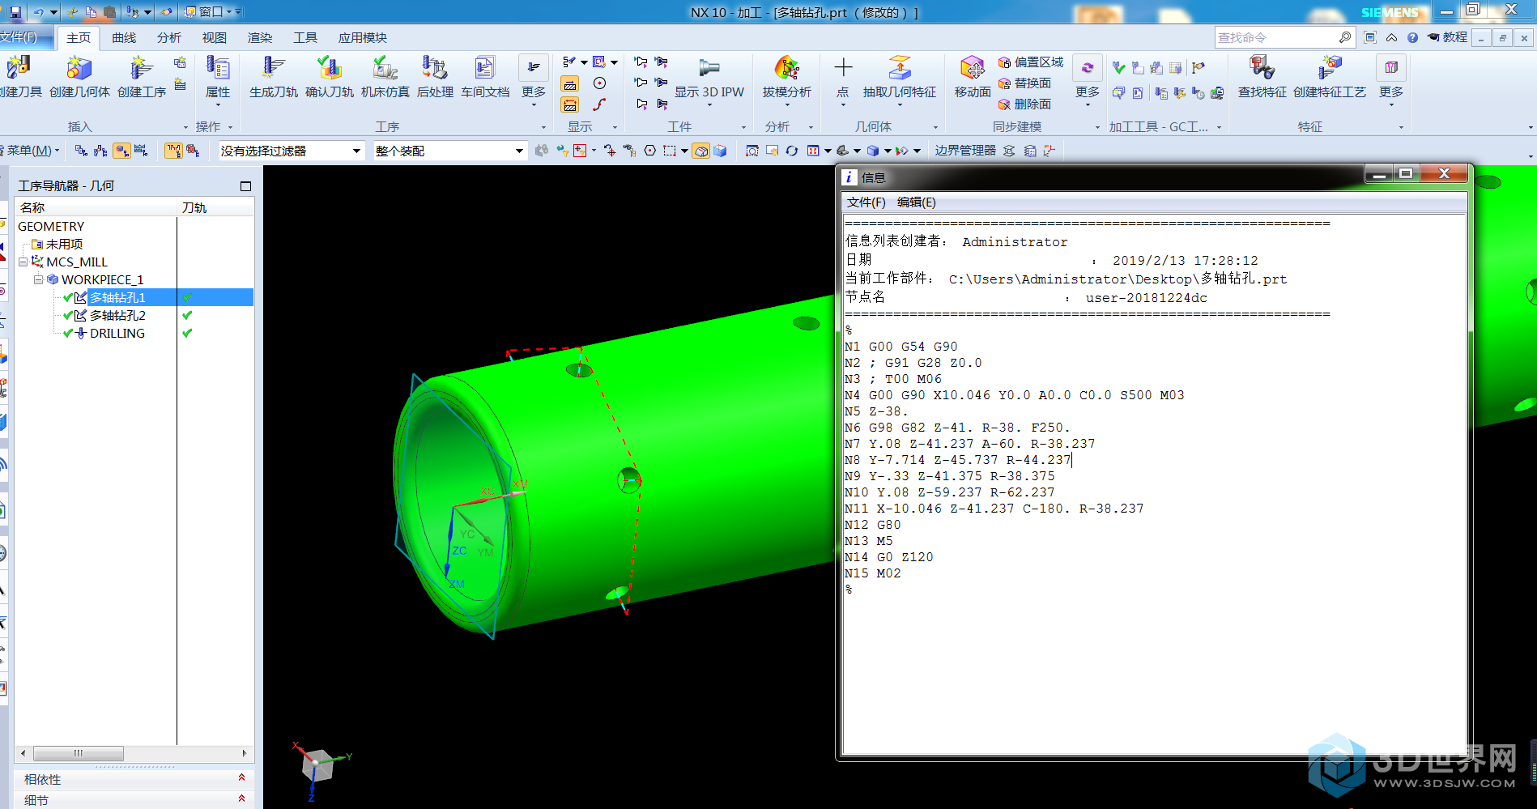Click the 移动面 move face icon
This screenshot has width=1537, height=809.
[972, 69]
